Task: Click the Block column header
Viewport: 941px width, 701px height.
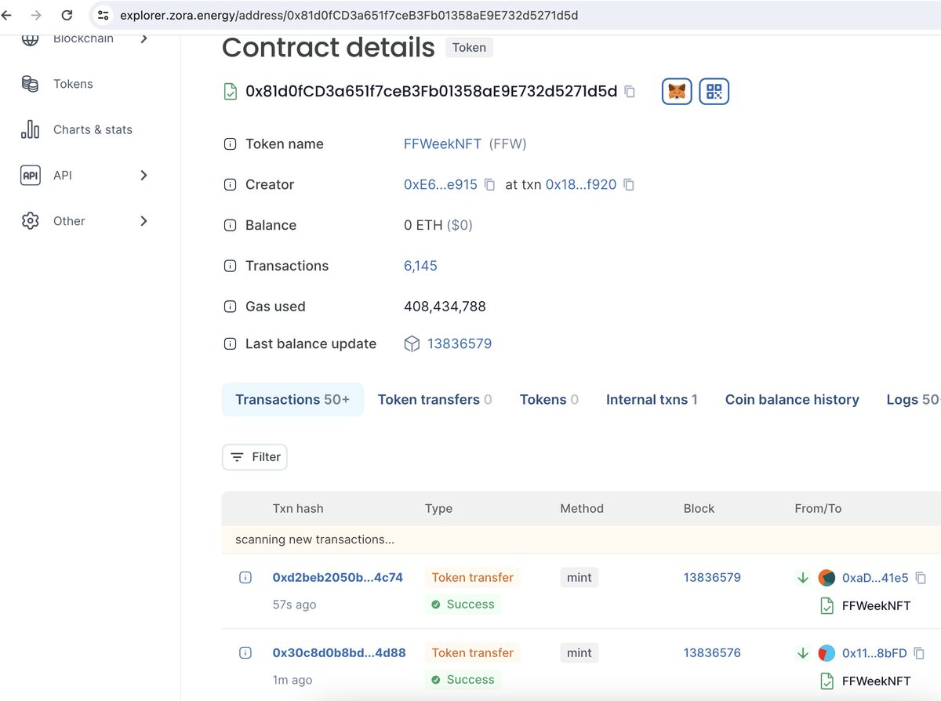Action: (699, 509)
